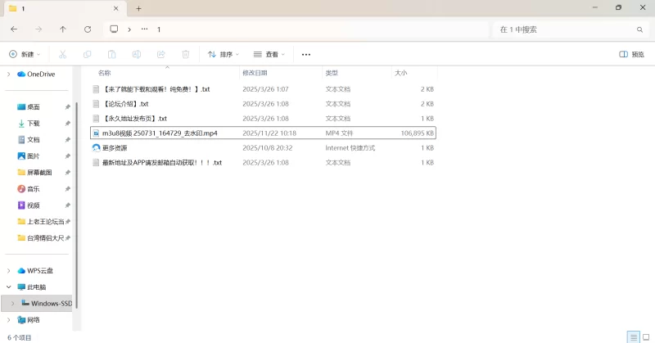Click the 在 1 中搜索 search box

565,29
